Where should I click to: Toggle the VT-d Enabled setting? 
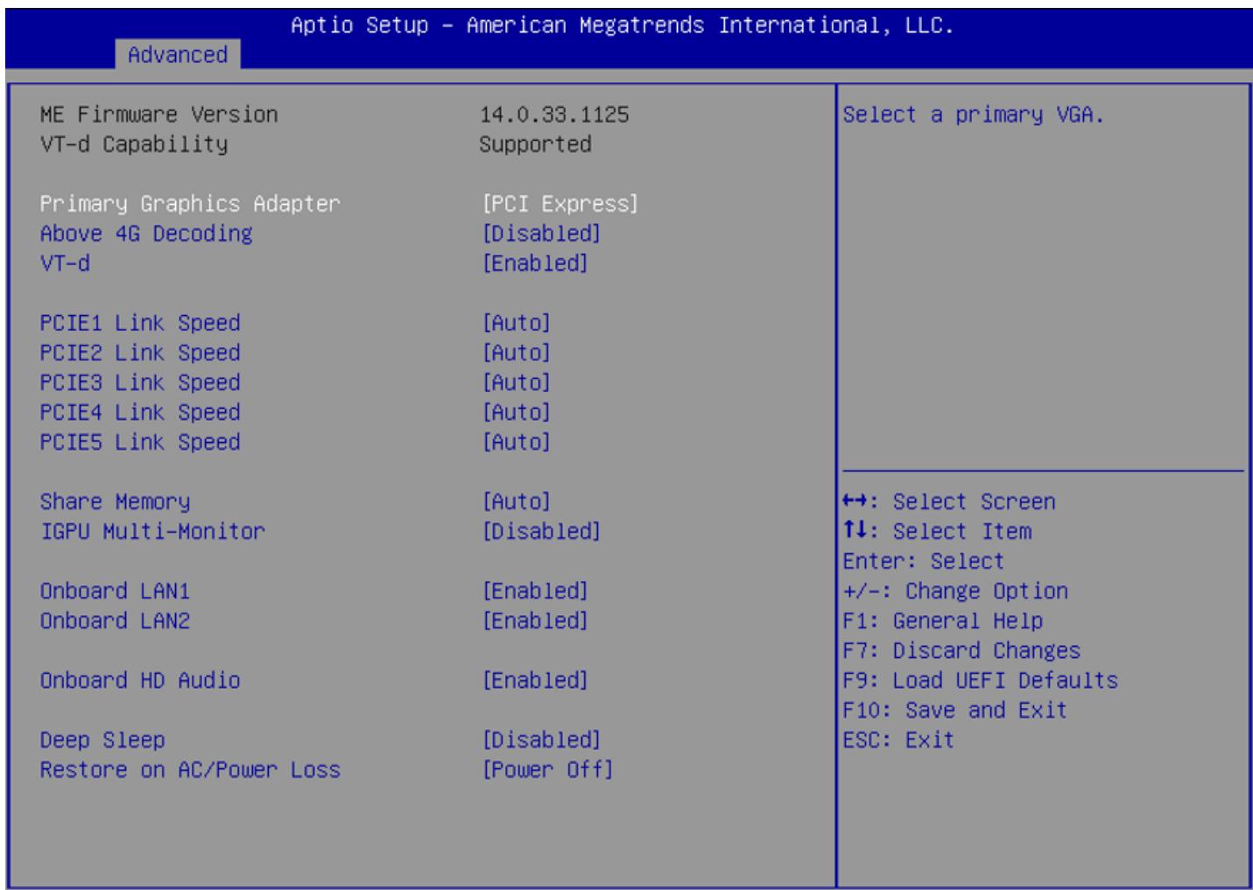tap(535, 263)
